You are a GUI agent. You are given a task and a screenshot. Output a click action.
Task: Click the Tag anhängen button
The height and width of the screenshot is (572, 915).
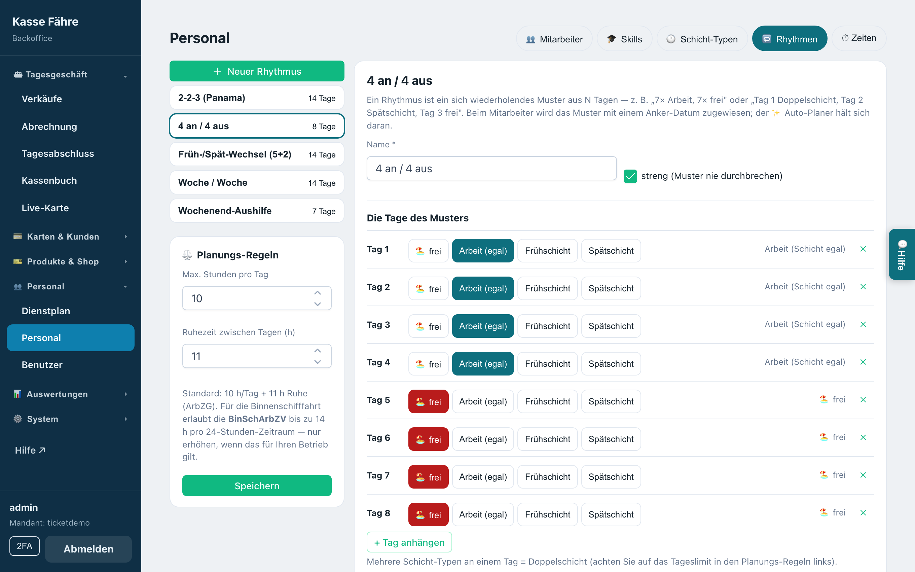(x=409, y=542)
